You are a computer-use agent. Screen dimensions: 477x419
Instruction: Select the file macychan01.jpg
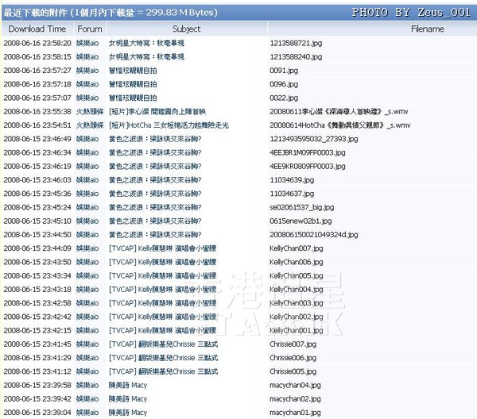295,413
